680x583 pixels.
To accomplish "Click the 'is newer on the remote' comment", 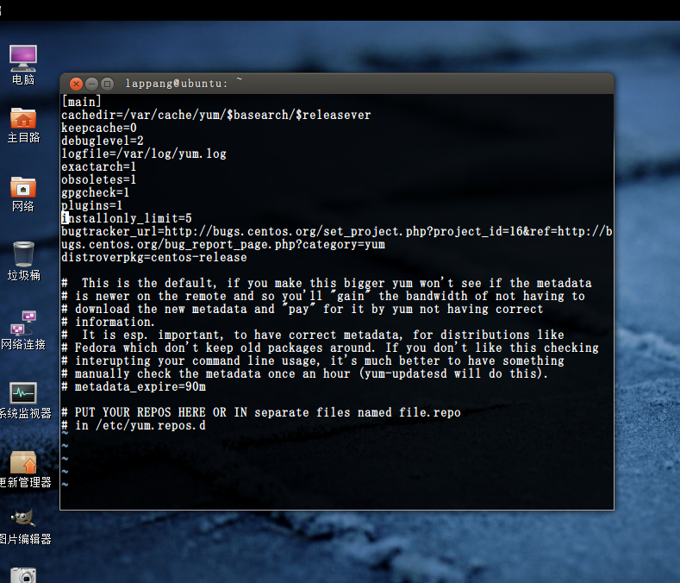I will pos(323,296).
